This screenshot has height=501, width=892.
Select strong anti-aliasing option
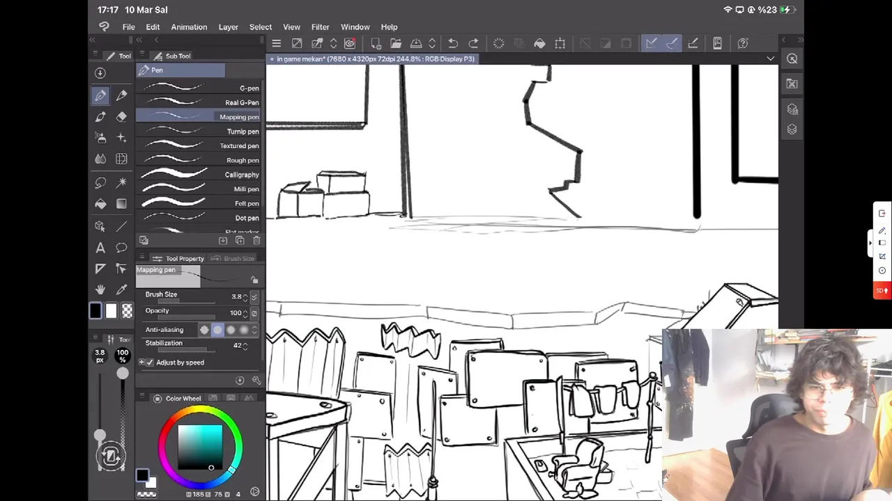point(244,330)
